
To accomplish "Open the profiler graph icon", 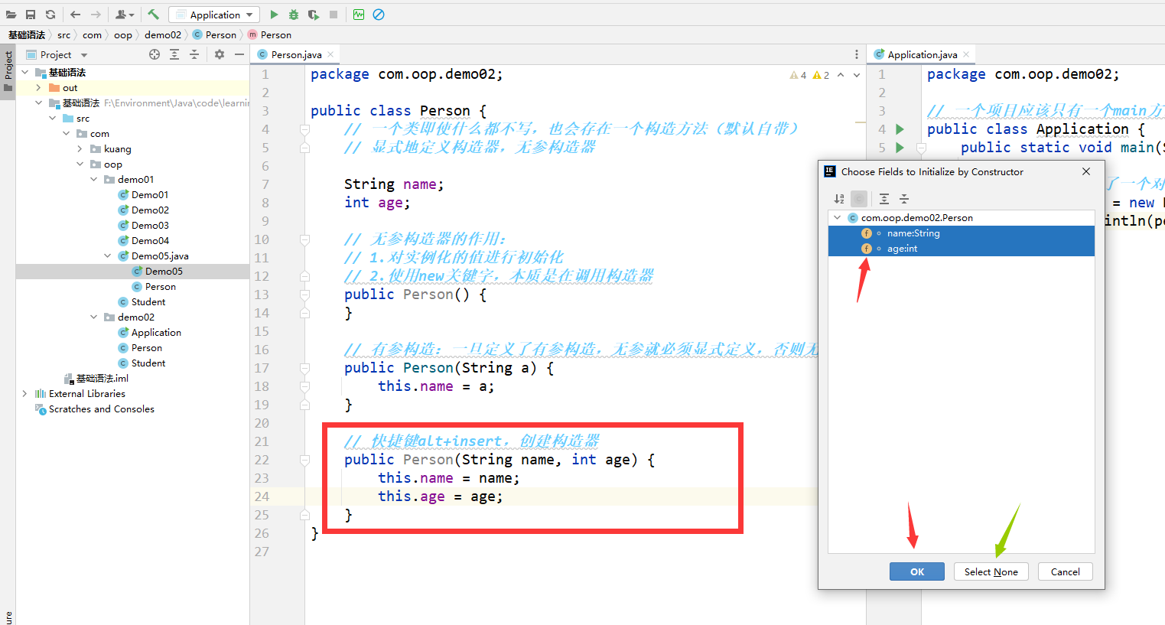I will point(359,15).
